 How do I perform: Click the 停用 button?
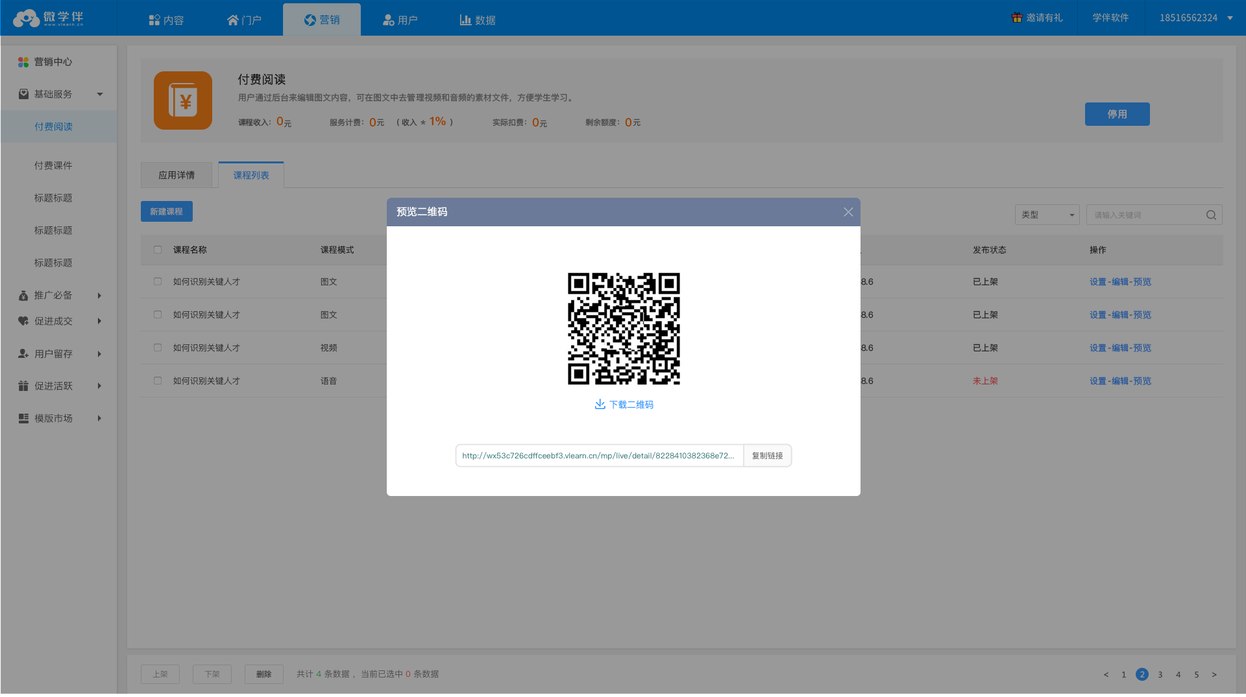click(x=1117, y=114)
